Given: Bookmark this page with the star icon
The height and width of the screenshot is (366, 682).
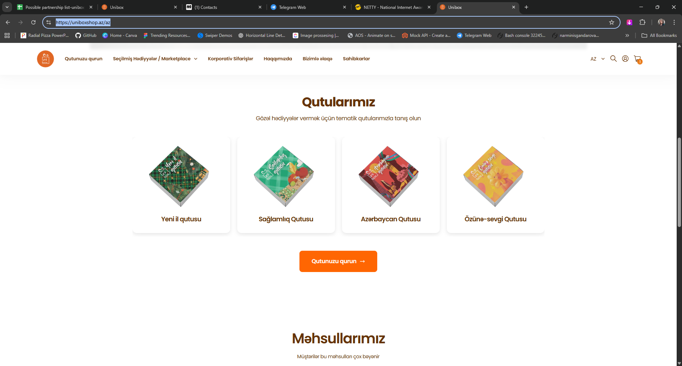Looking at the screenshot, I should 612,22.
